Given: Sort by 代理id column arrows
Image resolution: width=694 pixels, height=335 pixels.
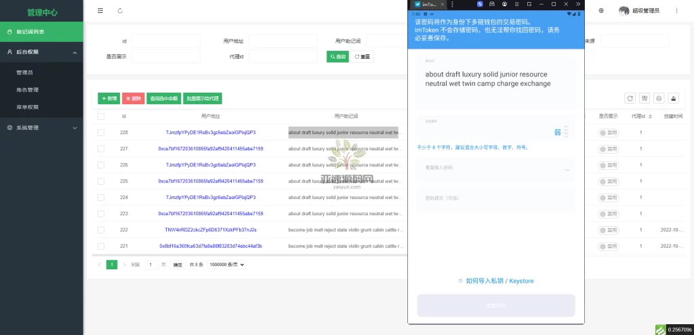Looking at the screenshot, I should pyautogui.click(x=650, y=116).
